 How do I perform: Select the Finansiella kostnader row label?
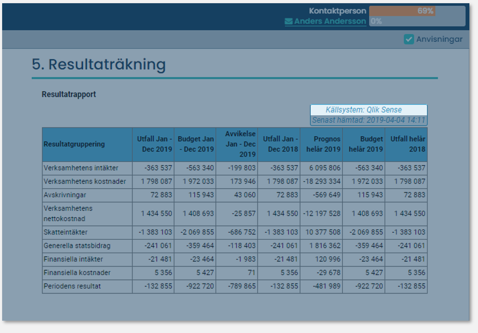(x=77, y=273)
